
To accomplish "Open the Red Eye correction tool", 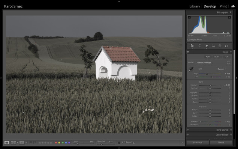I will 213,46.
